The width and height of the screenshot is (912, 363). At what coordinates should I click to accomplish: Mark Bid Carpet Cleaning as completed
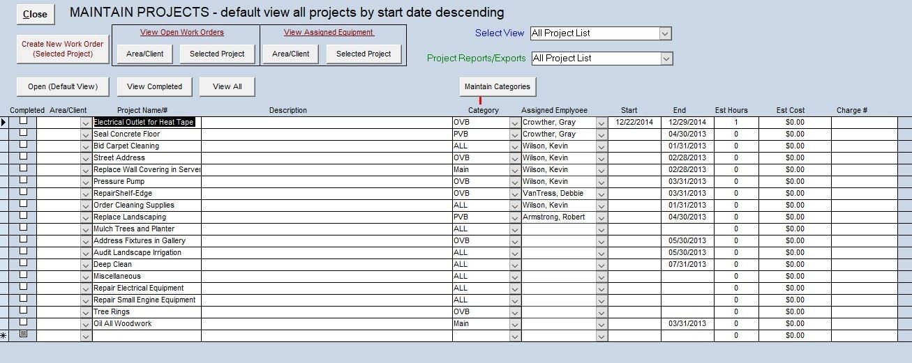point(23,145)
